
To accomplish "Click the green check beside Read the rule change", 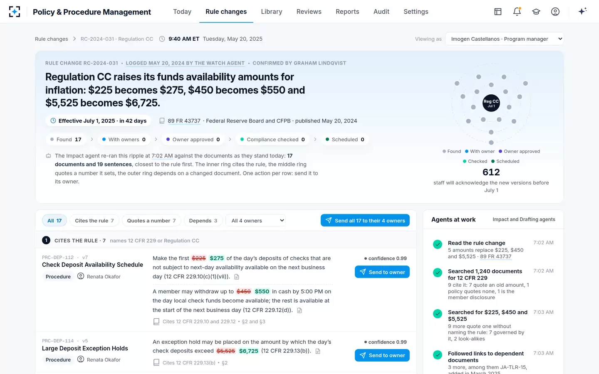I will tap(438, 244).
